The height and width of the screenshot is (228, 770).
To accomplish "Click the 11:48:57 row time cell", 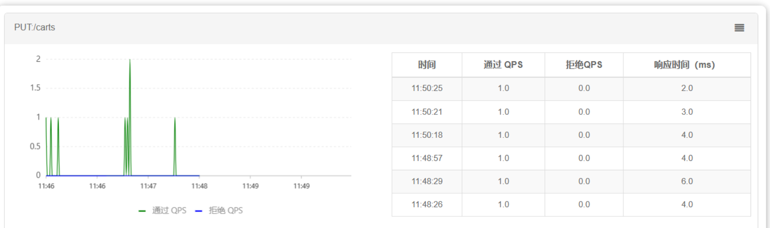I will tap(427, 158).
